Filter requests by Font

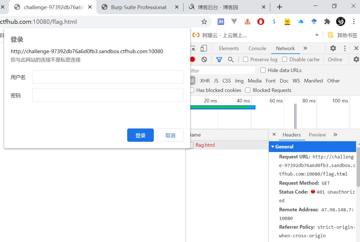tap(270, 81)
